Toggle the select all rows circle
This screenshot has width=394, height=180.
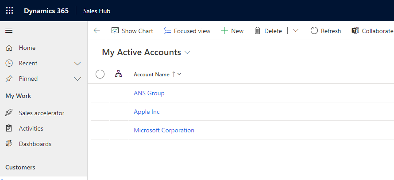pyautogui.click(x=100, y=74)
